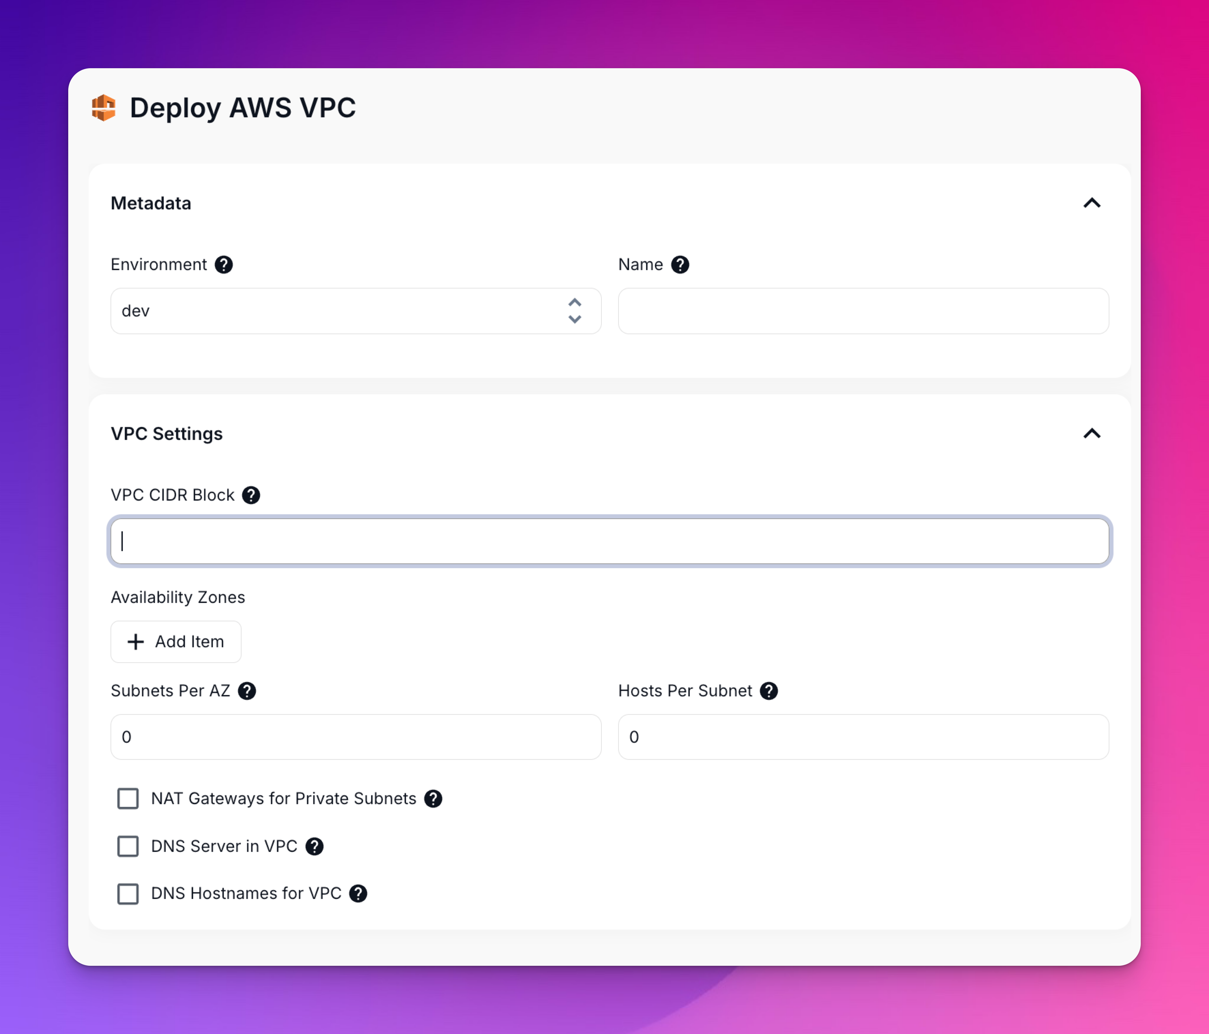Click the Availability Zones label
The height and width of the screenshot is (1034, 1209).
point(178,597)
